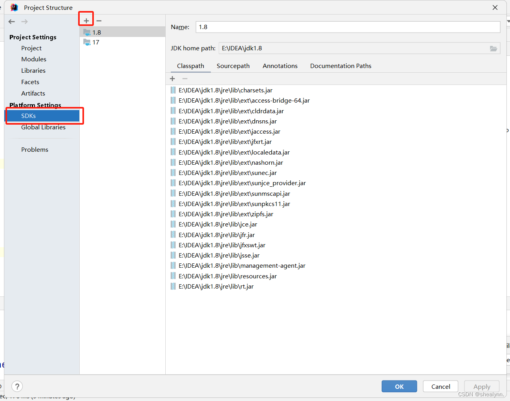The image size is (510, 401).
Task: Open help using the question mark icon
Action: tap(17, 386)
